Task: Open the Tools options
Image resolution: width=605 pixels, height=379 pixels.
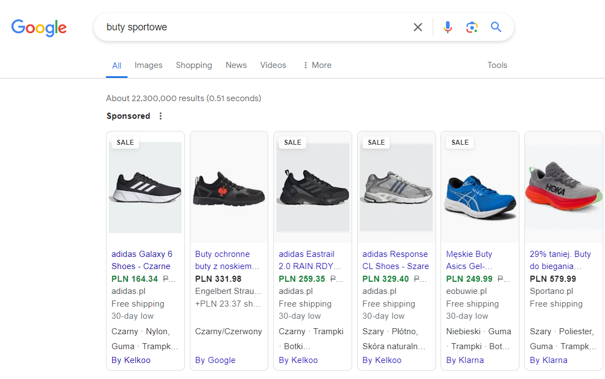Action: tap(497, 65)
